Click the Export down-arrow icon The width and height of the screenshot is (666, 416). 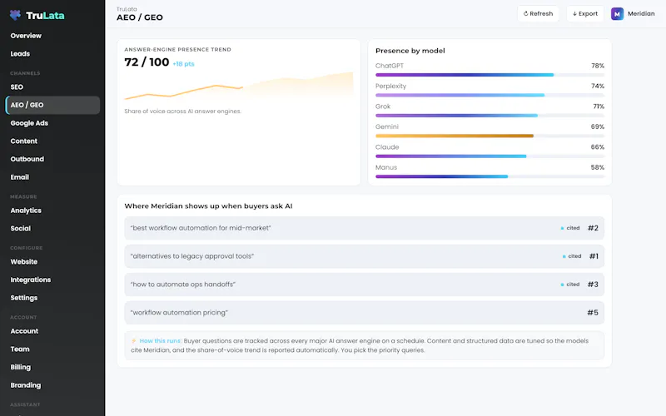[574, 13]
